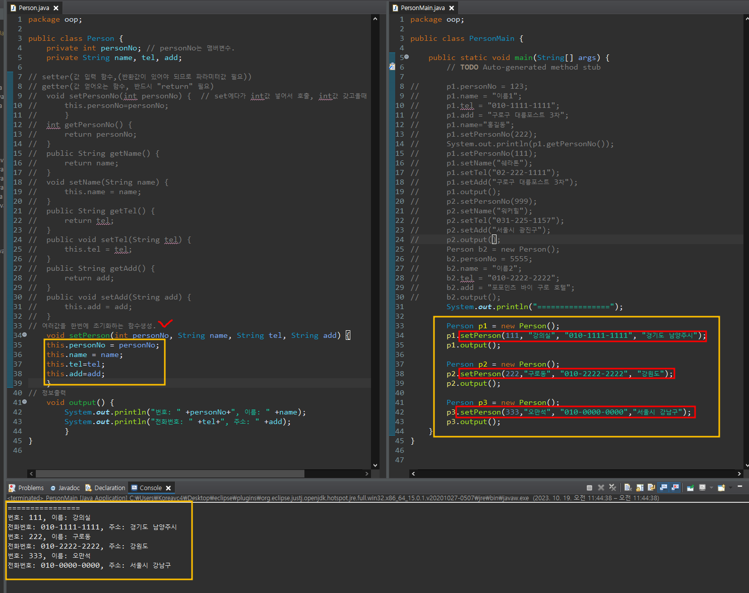Remove all terminated launches in Console

(x=612, y=488)
